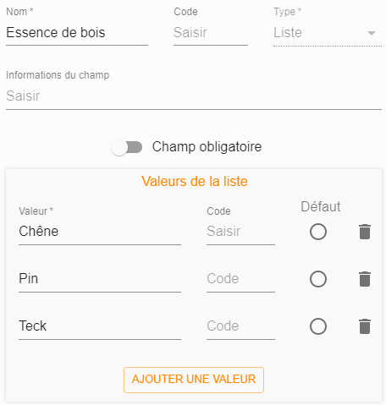Screen dimensions: 386x405
Task: Mark Teck as the default option
Action: 318,326
